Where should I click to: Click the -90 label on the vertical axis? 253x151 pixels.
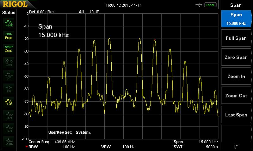[x=26, y=126]
